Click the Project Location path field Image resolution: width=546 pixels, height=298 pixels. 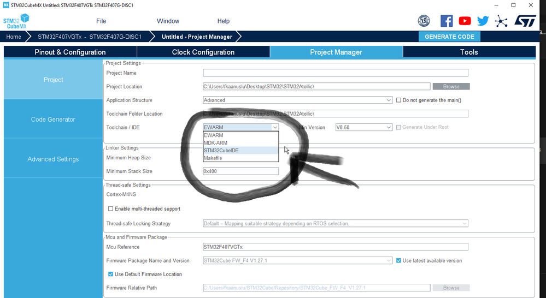[316, 86]
